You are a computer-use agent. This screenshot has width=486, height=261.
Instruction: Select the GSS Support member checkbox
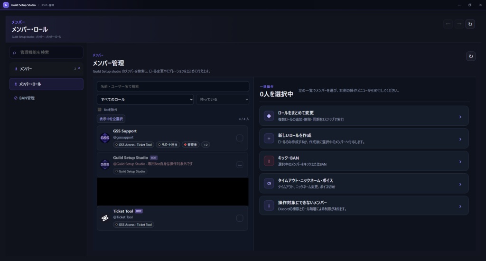click(240, 138)
